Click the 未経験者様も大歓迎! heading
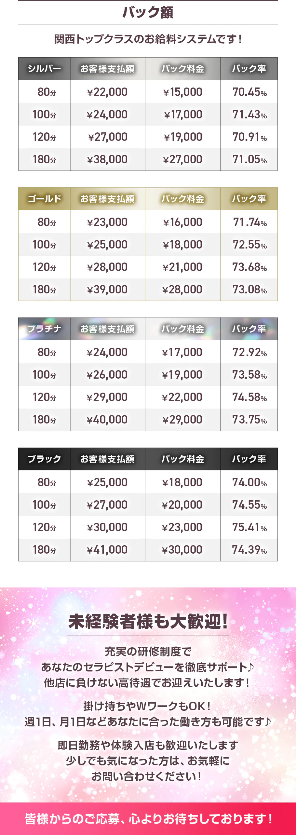 [x=148, y=621]
